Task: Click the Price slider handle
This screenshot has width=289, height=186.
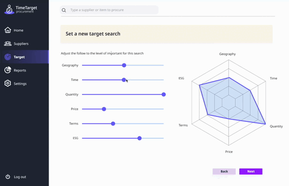Action: 104,109
